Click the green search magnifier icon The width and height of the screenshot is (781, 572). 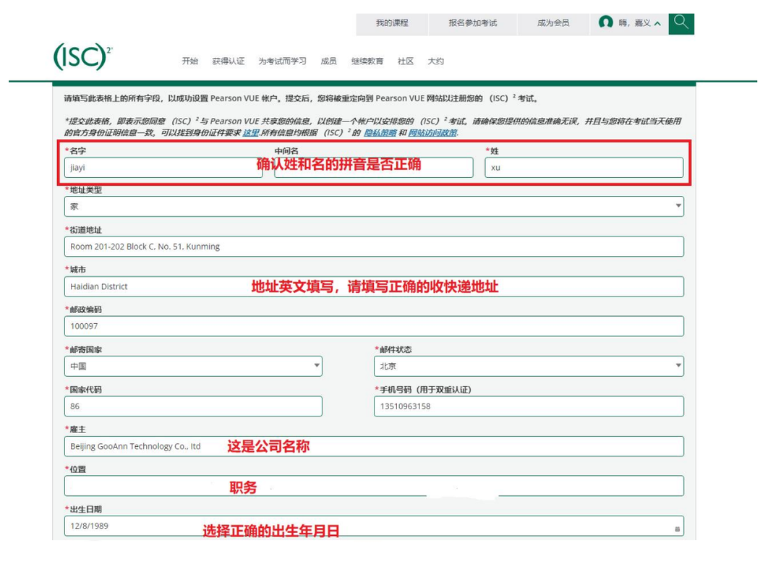point(681,23)
